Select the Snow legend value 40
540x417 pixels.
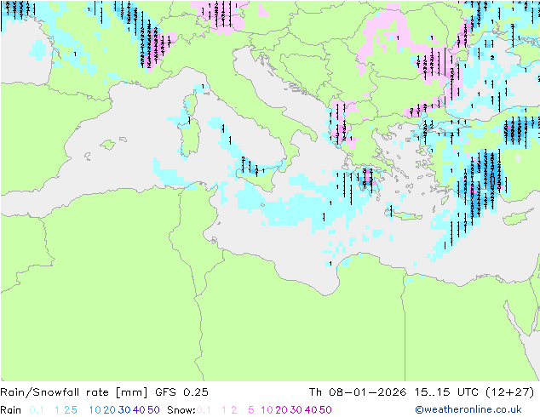pos(311,410)
